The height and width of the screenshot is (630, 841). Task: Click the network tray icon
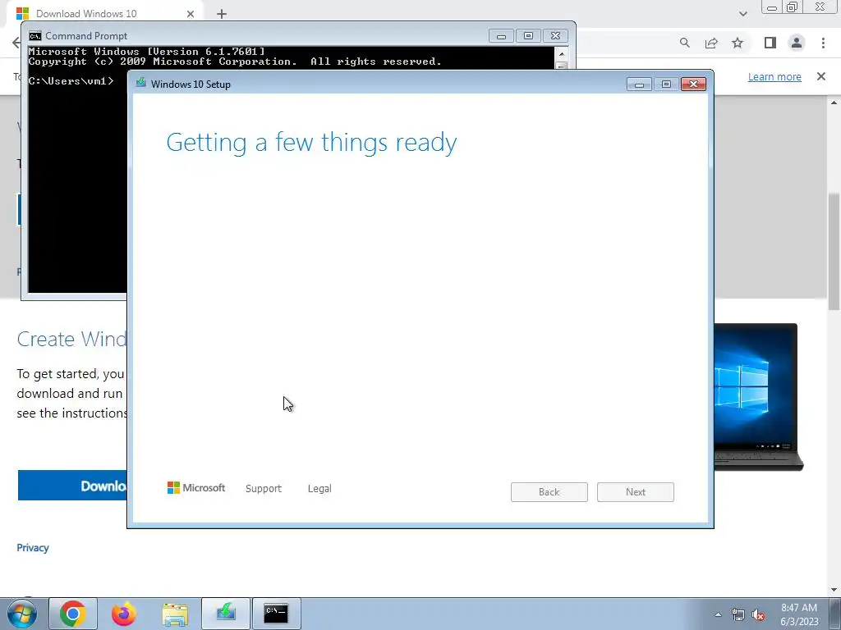(738, 614)
